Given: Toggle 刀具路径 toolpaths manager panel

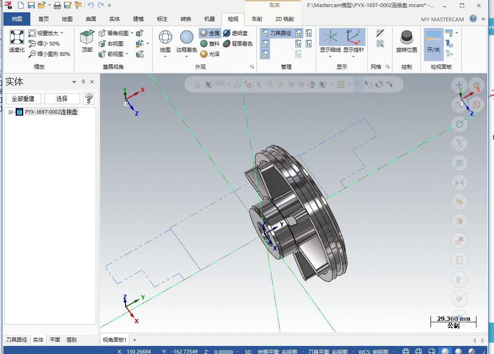Looking at the screenshot, I should click(276, 33).
